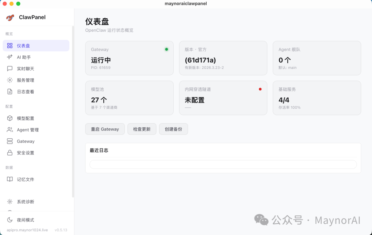Click the dashboard grid icon for 仪表盘

[10, 46]
